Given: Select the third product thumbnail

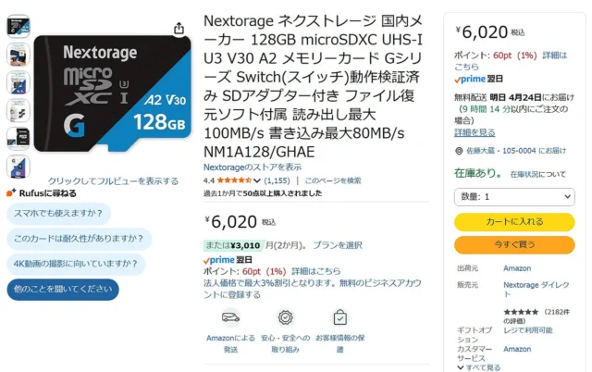Looking at the screenshot, I should point(18,83).
